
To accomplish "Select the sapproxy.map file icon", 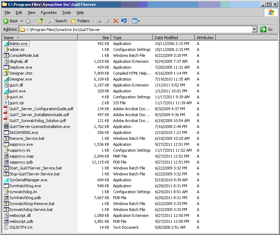I will coord(6,156).
